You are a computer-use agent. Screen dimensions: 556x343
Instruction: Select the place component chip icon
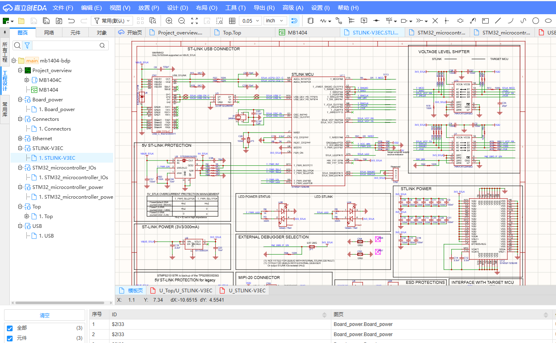pyautogui.click(x=311, y=21)
